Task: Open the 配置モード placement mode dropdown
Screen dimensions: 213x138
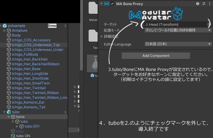Action: (178, 30)
